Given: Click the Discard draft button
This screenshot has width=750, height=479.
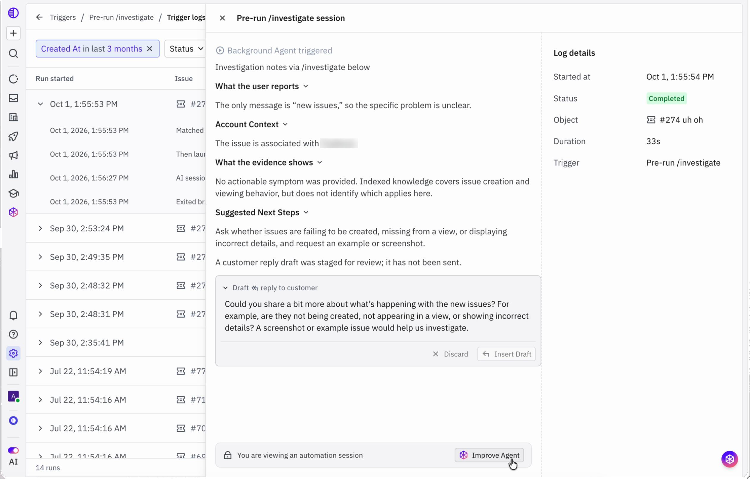Looking at the screenshot, I should point(450,354).
